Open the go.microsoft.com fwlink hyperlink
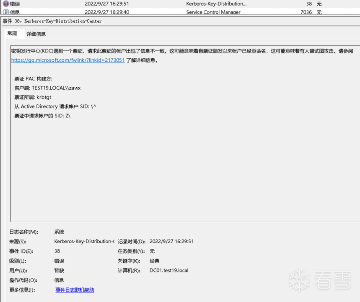Viewport: 360px width, 302px height. (68, 60)
